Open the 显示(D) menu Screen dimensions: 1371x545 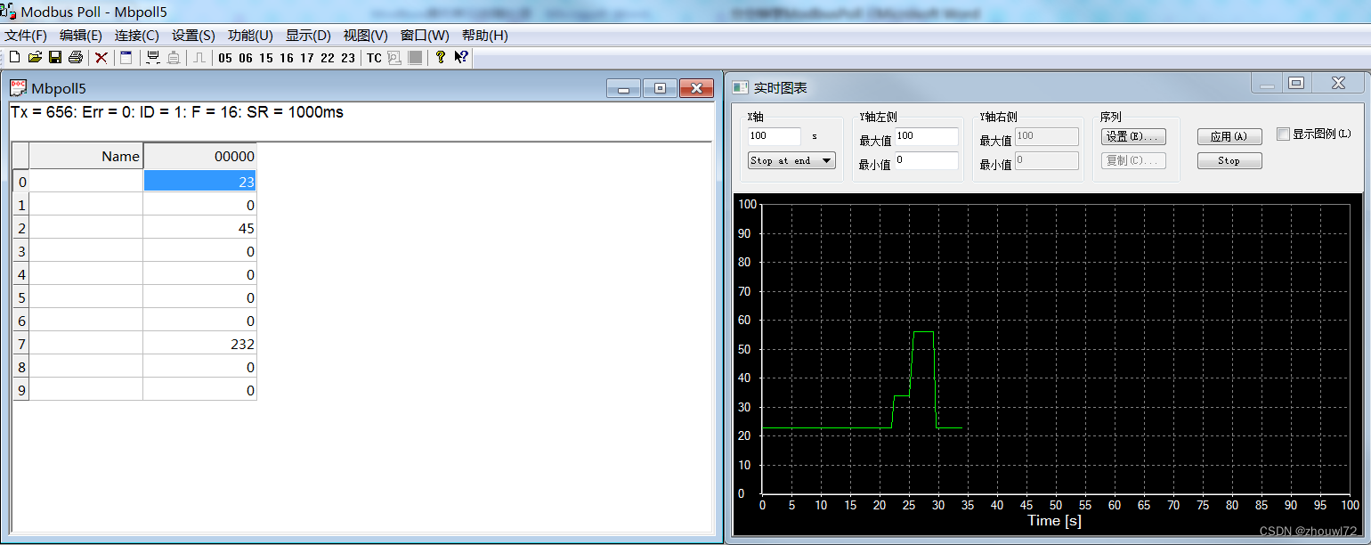308,36
